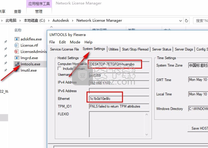Open the Help menu in LMTOOLS
The height and width of the screenshot is (148, 208).
[x=88, y=42]
